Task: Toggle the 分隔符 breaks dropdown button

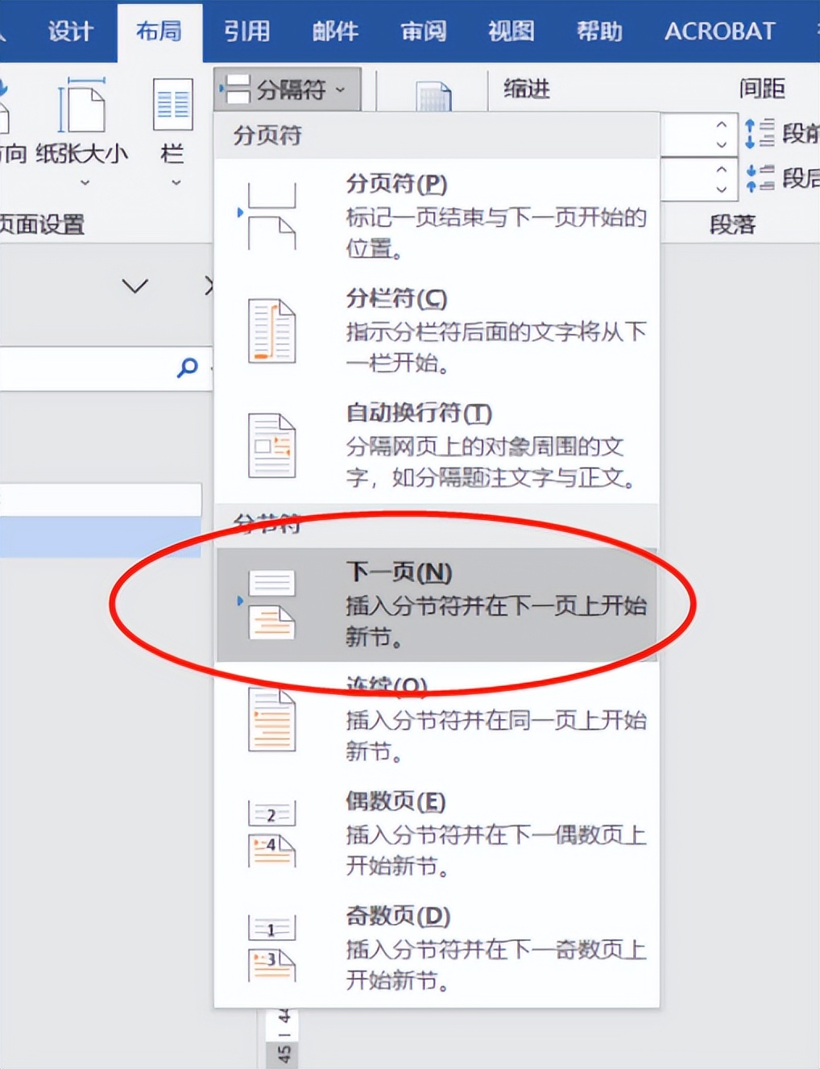Action: click(x=288, y=89)
